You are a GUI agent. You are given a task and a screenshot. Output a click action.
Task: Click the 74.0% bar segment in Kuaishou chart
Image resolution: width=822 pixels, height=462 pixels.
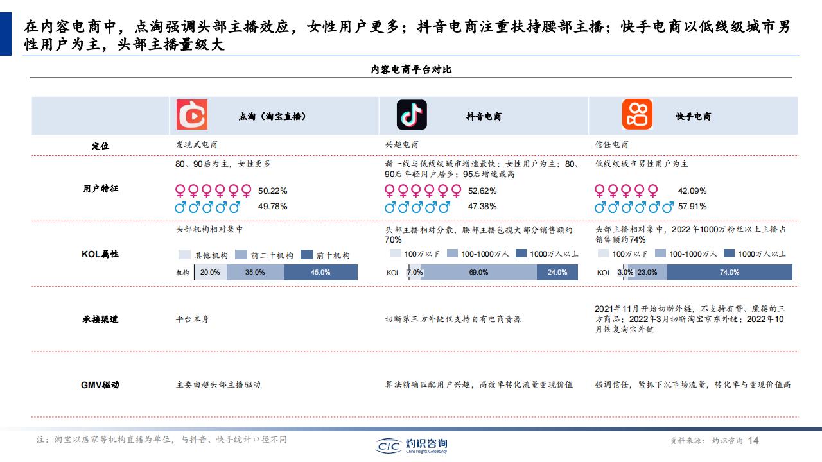[730, 272]
